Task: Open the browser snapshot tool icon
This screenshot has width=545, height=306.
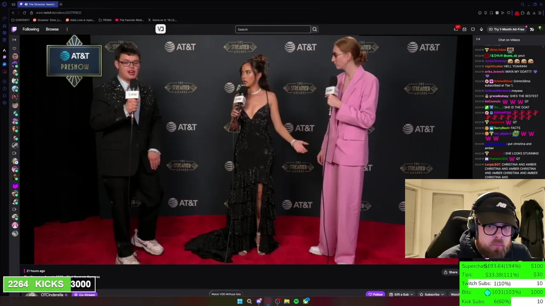Action: click(x=491, y=13)
